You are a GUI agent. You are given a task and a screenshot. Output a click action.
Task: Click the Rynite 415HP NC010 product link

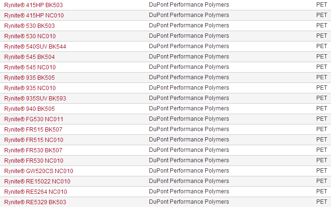point(34,15)
